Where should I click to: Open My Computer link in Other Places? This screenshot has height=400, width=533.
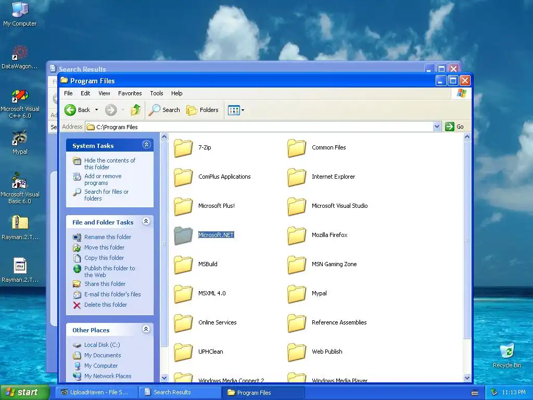click(x=100, y=366)
